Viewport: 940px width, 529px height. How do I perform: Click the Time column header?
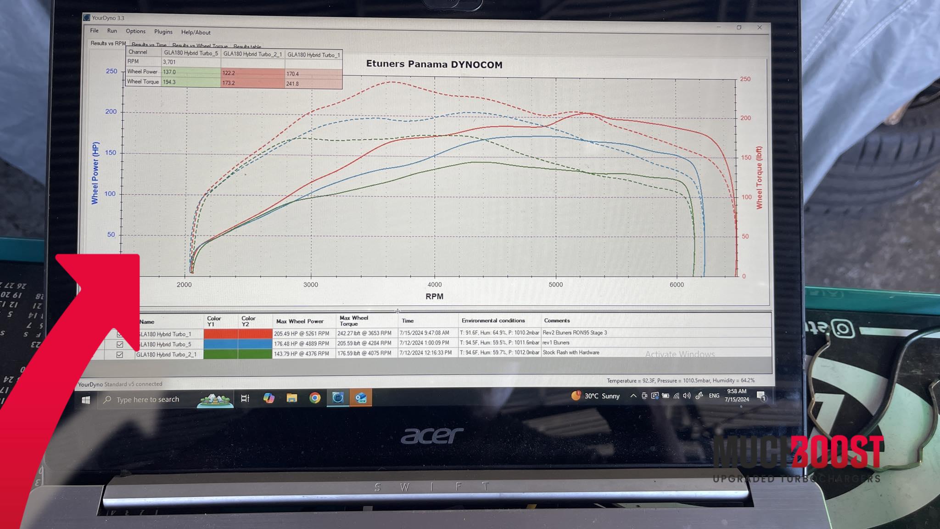(x=428, y=321)
